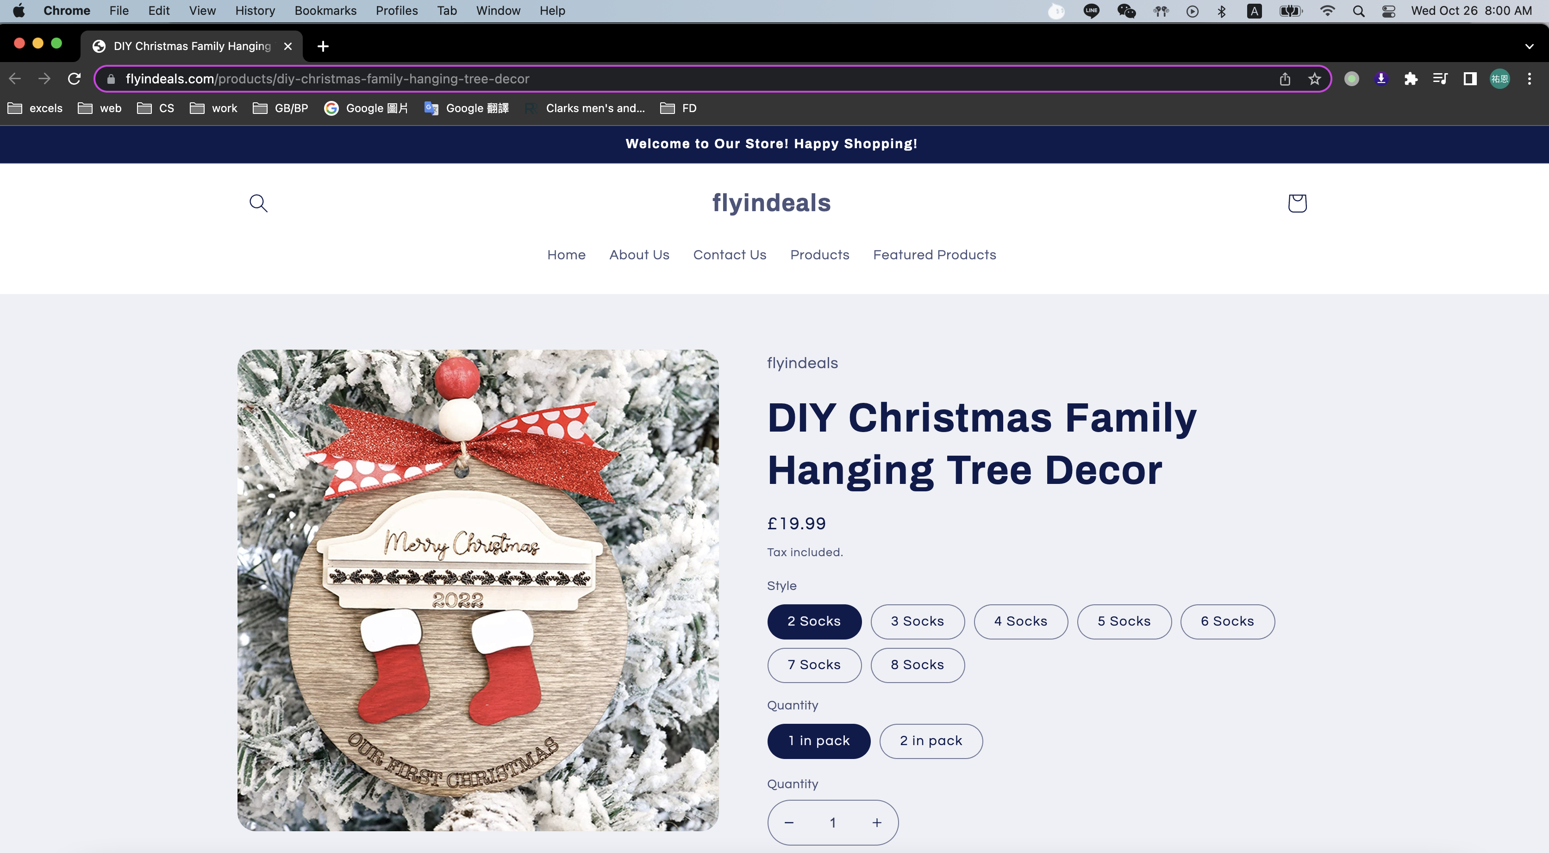Image resolution: width=1549 pixels, height=853 pixels.
Task: Expand the tab search chevron
Action: [x=1529, y=46]
